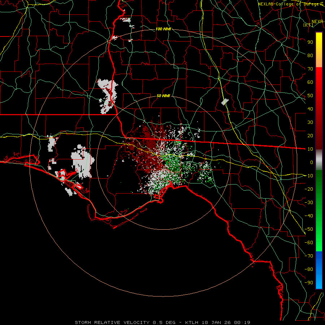
Task: Click the positive 80 scale label
Action: (310, 55)
